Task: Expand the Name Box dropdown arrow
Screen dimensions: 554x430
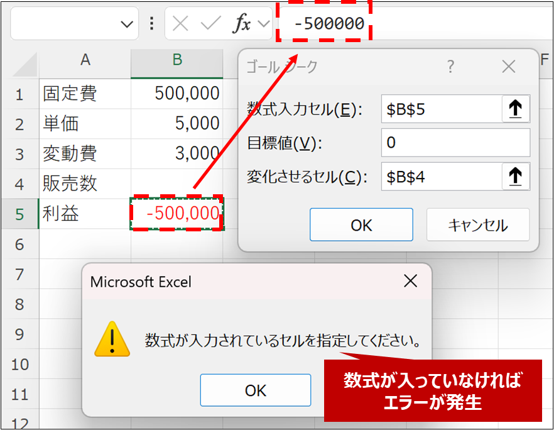Action: click(x=128, y=25)
